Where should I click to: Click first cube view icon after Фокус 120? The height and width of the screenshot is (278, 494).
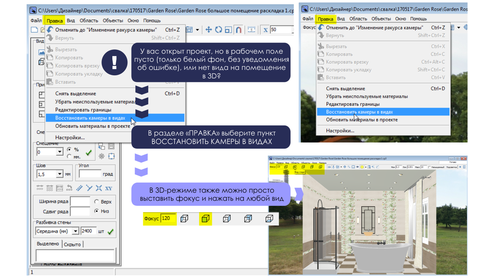click(x=184, y=219)
